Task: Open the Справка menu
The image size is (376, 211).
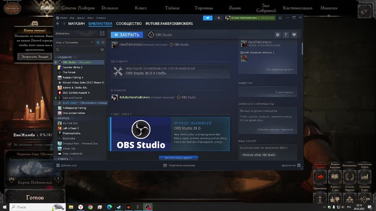Action: tap(100, 18)
